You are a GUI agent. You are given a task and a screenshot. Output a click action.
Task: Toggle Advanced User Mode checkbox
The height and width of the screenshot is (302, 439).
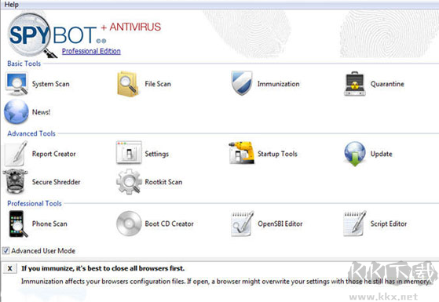(x=5, y=250)
